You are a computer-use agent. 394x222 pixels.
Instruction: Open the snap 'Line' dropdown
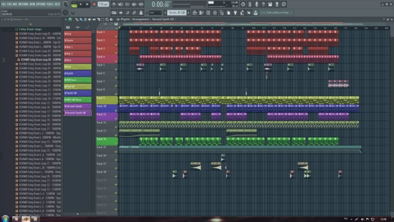point(155,12)
